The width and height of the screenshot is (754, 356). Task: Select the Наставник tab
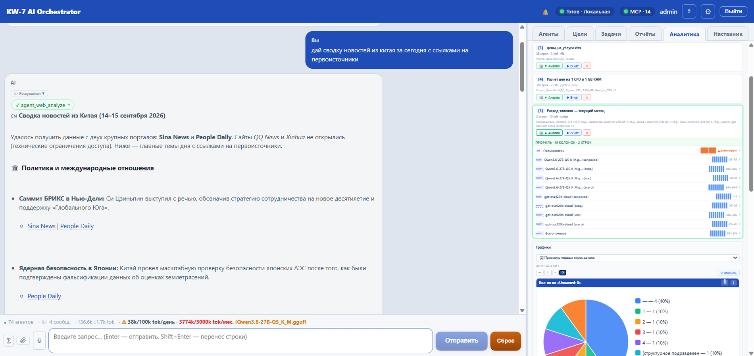pyautogui.click(x=728, y=34)
